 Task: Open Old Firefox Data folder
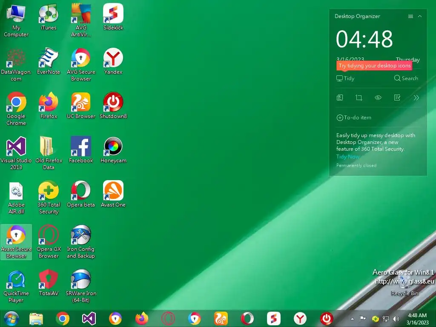[x=49, y=153]
